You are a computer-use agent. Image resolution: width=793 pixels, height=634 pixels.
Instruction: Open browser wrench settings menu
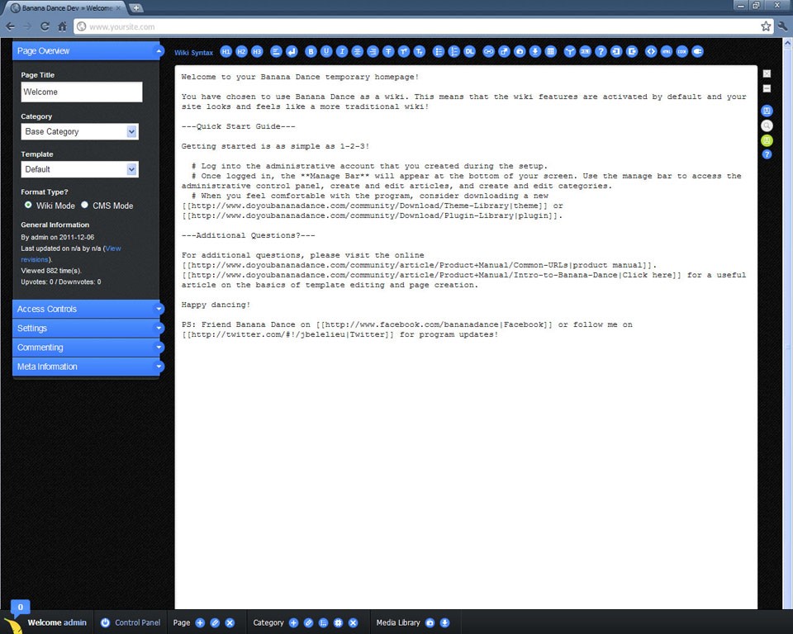coord(783,26)
